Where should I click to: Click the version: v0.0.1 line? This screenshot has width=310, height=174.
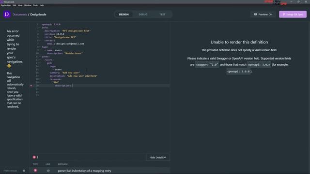tap(54, 34)
